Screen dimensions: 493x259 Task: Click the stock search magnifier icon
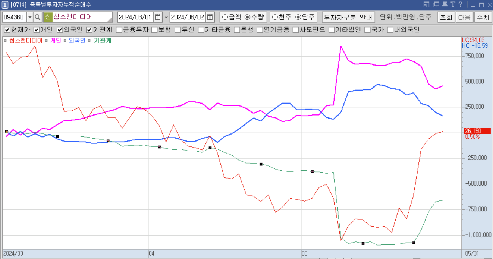click(x=37, y=17)
